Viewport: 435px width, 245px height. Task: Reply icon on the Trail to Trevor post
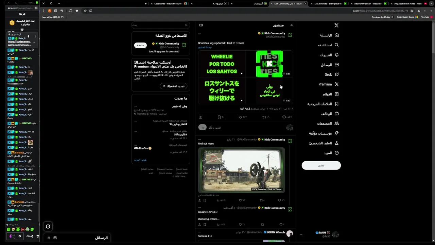[284, 117]
